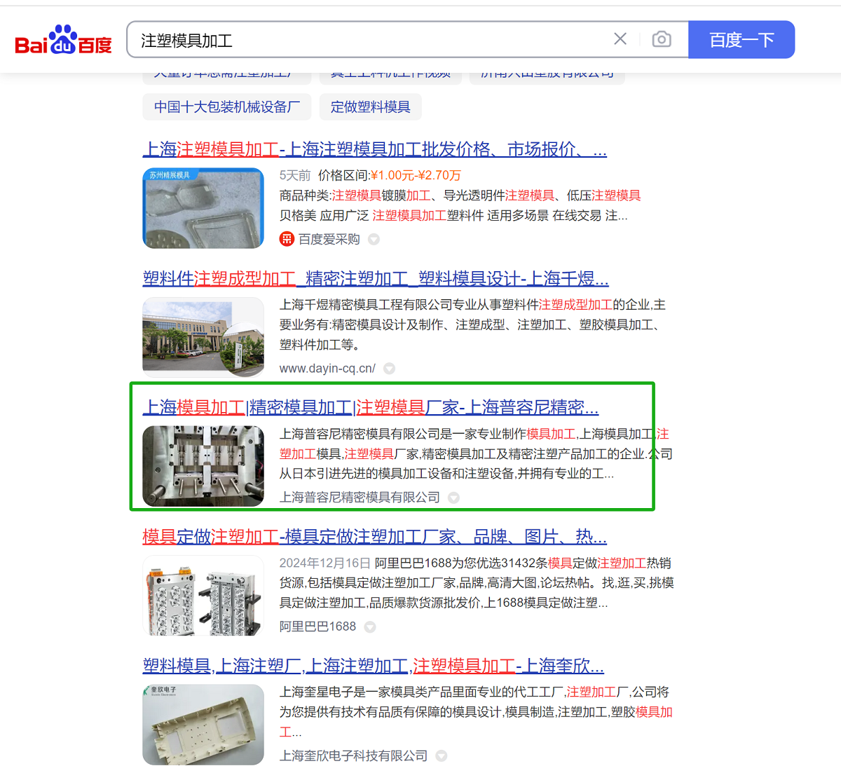Click the 百度爱采购 source link
The height and width of the screenshot is (773, 841).
click(329, 240)
